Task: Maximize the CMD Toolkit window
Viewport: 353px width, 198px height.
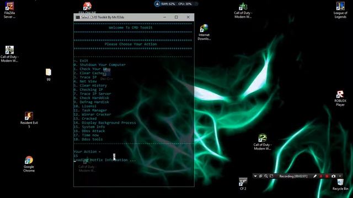Action: click(176, 17)
